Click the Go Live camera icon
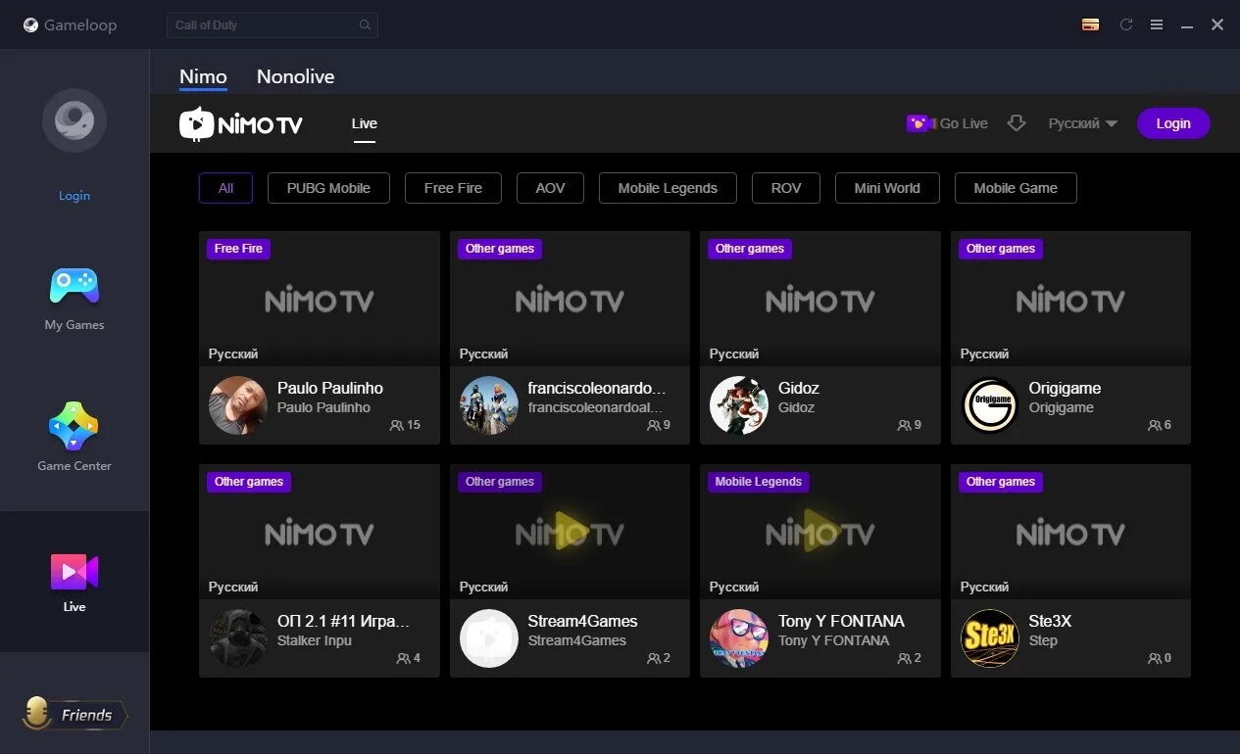1240x754 pixels. pyautogui.click(x=919, y=123)
